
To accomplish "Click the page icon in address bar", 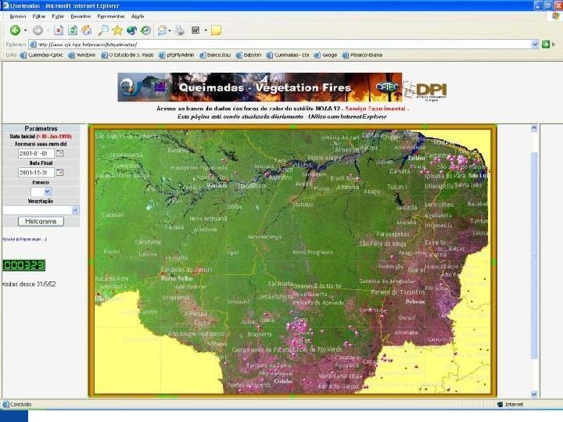I will coord(33,45).
